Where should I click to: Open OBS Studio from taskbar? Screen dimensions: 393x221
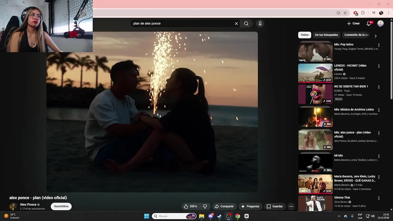point(229,216)
